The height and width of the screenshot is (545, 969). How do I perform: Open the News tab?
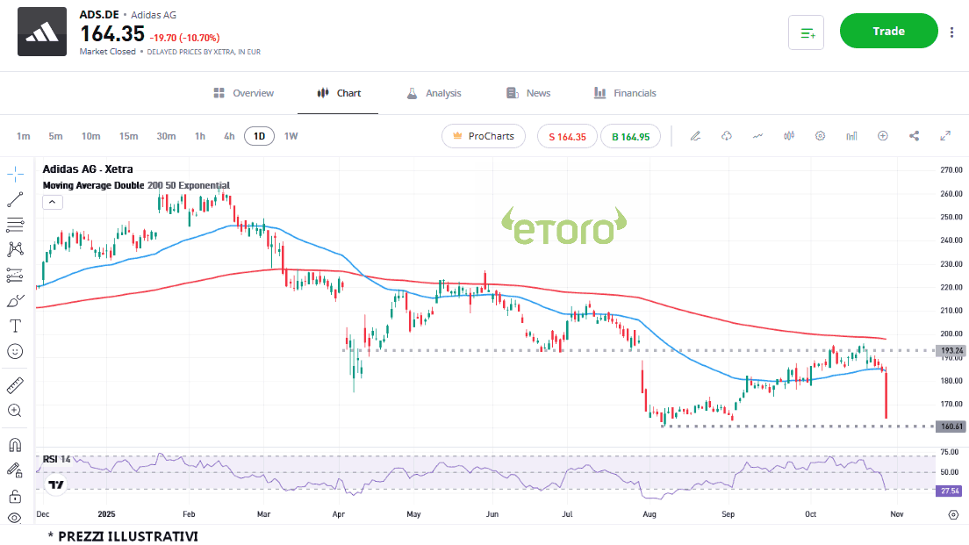(528, 93)
